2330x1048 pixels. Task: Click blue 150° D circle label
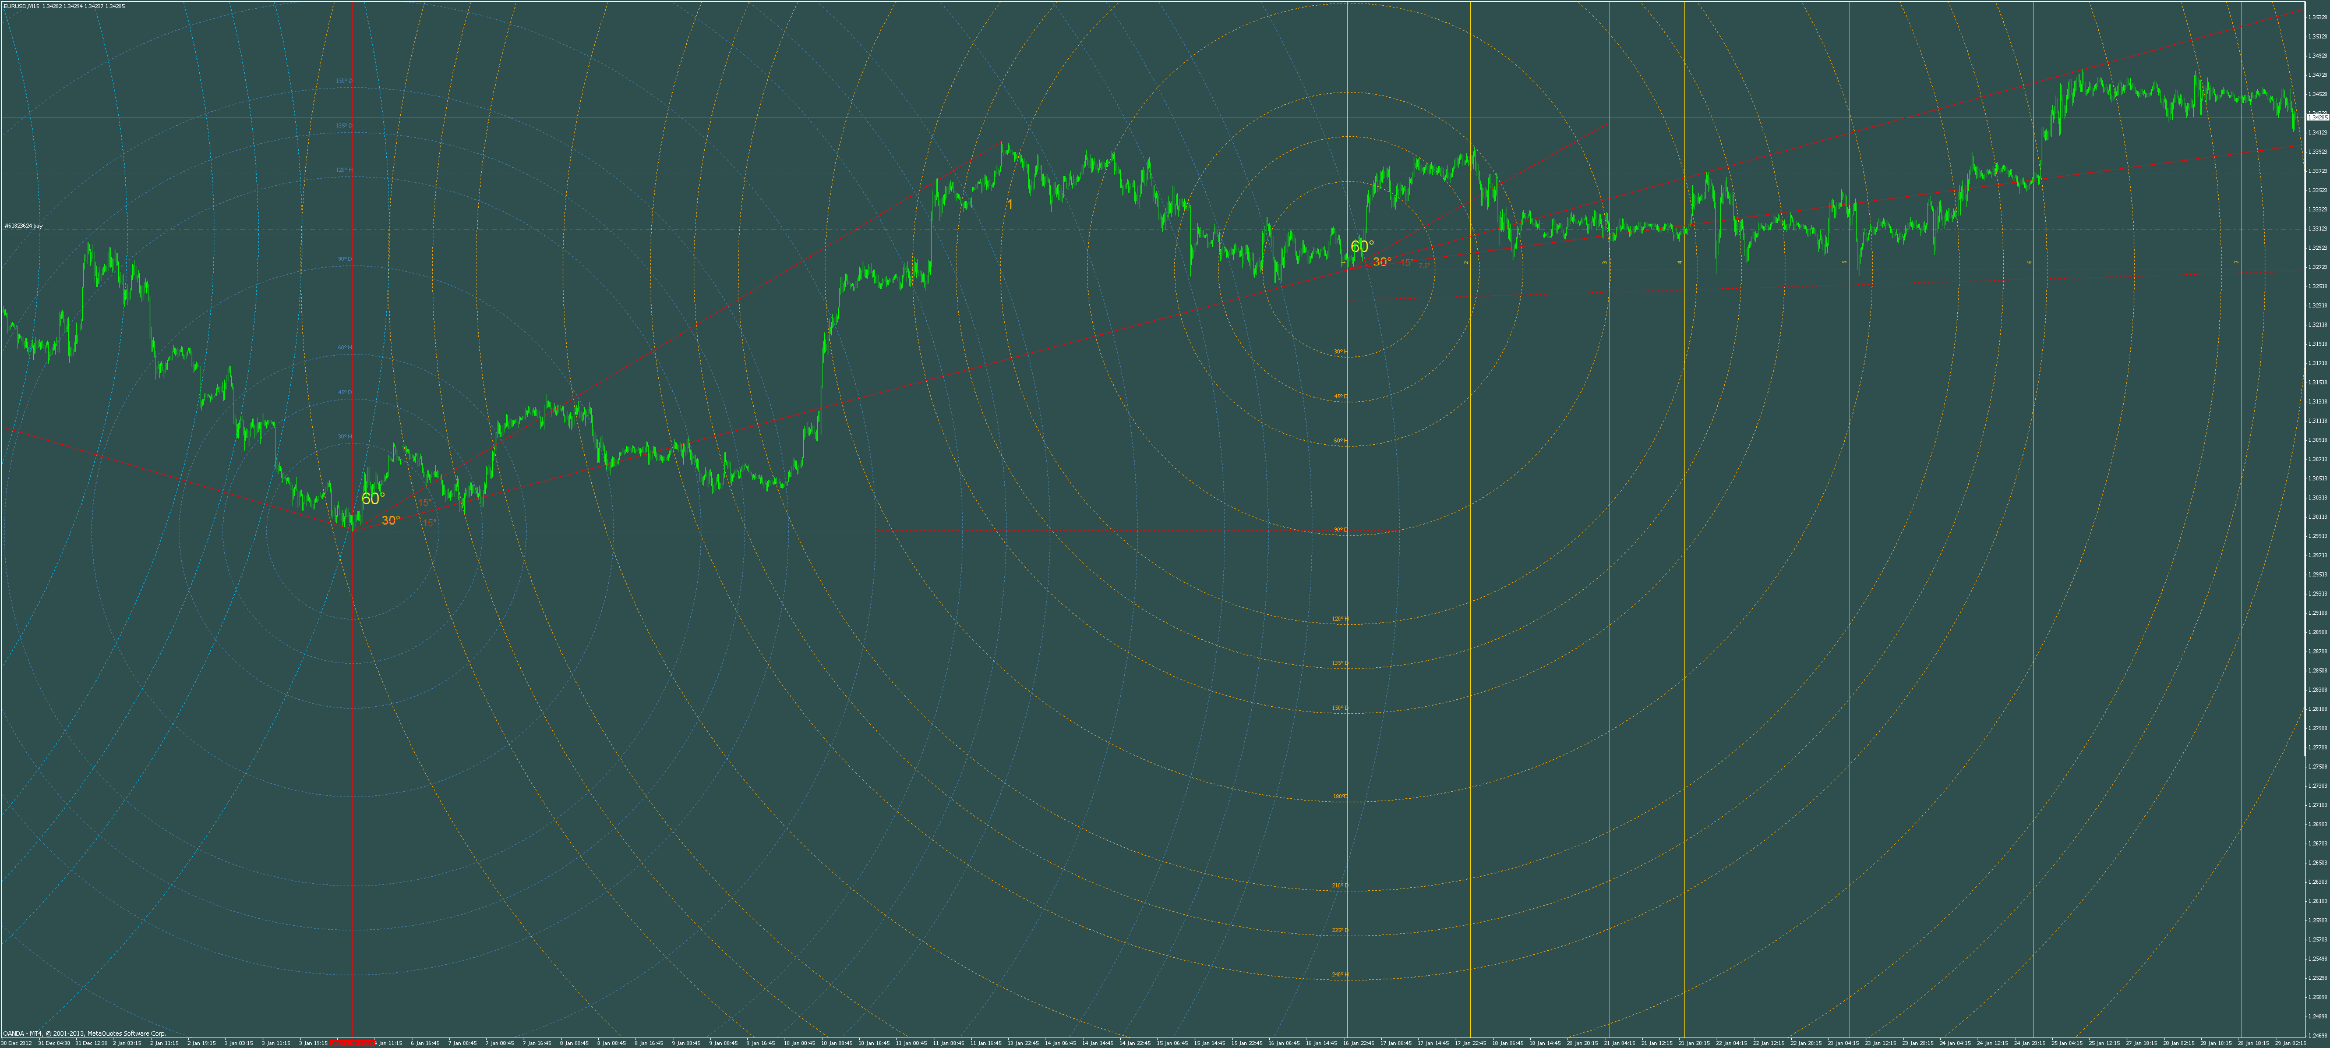pos(344,80)
